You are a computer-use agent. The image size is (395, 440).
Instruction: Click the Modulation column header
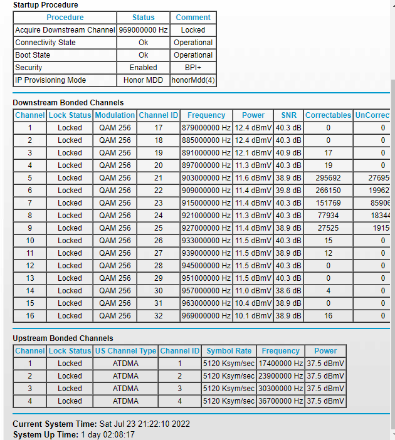(115, 115)
